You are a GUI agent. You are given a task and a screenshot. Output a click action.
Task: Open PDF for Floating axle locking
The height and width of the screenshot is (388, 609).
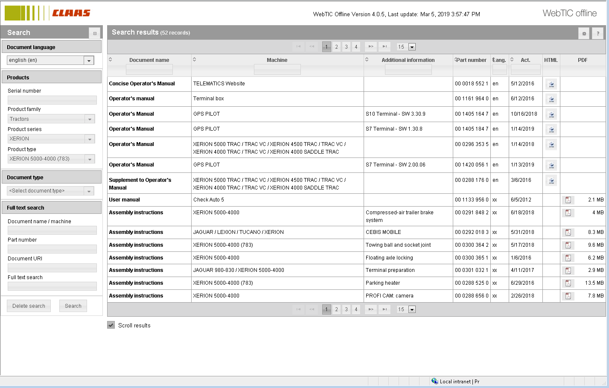(x=568, y=258)
